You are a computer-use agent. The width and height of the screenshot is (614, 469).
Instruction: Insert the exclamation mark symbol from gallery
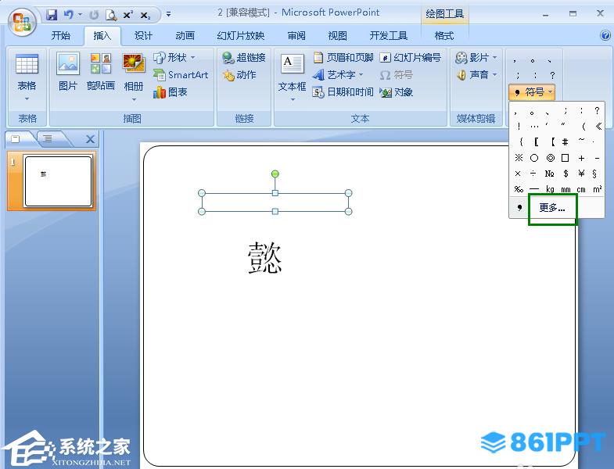(519, 126)
